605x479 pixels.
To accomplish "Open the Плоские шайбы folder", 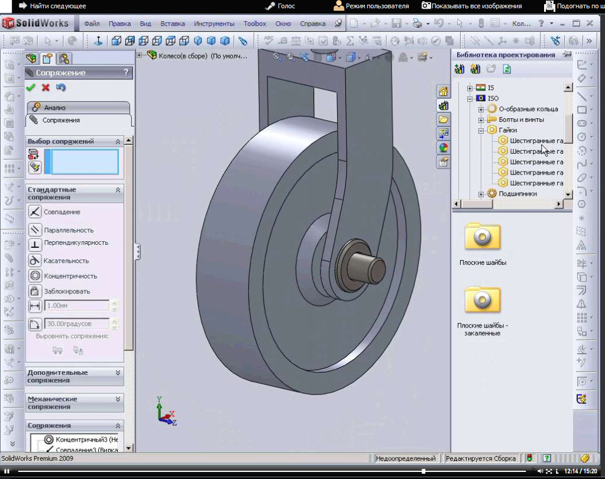I will point(483,237).
